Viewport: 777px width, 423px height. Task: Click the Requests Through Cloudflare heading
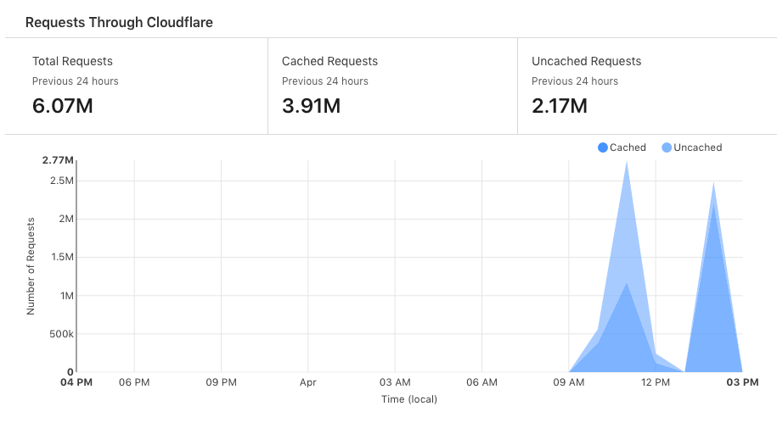point(119,22)
